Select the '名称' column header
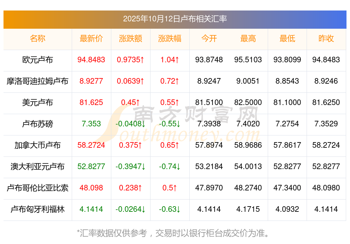Viewport: 350px width, 244px height. coord(37,39)
